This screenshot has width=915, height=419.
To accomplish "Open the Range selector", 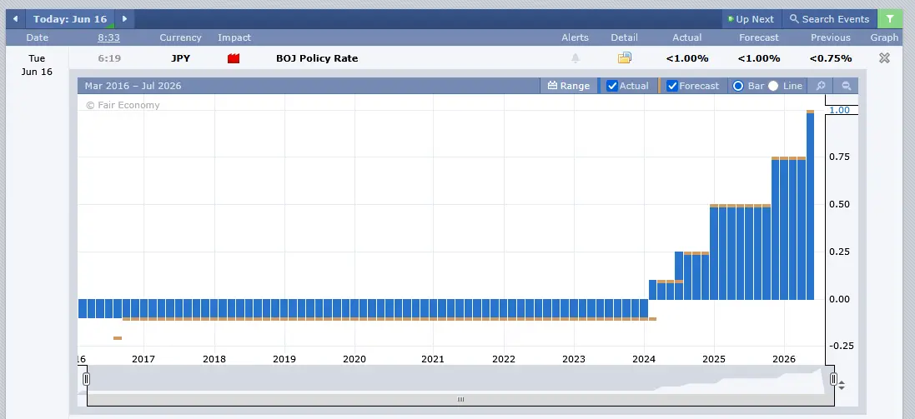I will click(x=569, y=86).
